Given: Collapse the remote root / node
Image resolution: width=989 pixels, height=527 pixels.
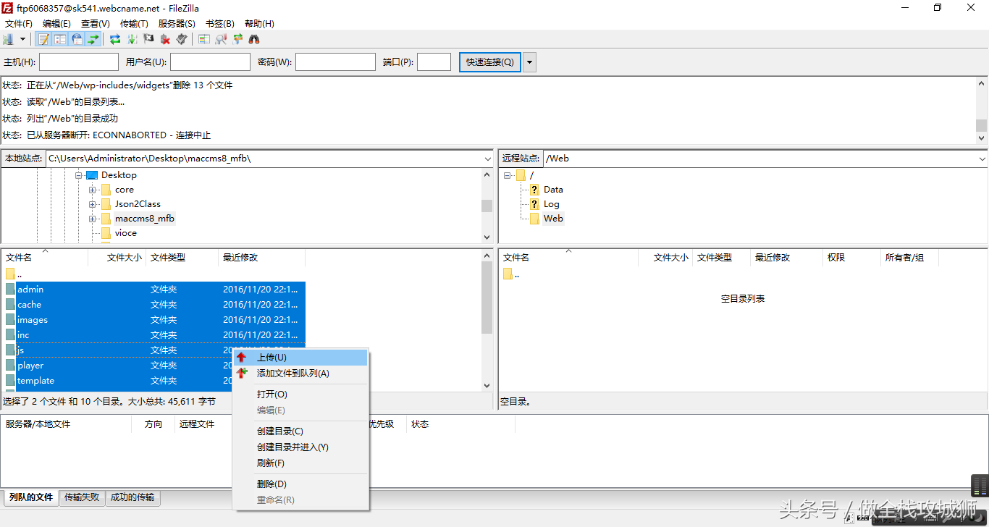Looking at the screenshot, I should pyautogui.click(x=508, y=175).
